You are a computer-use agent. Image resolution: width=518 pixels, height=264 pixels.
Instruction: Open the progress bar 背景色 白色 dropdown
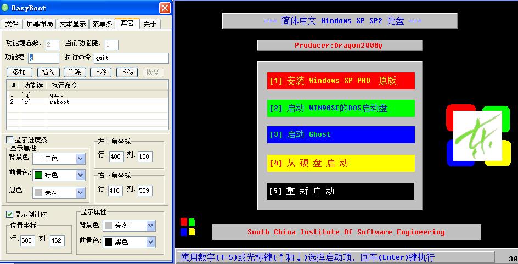(x=81, y=159)
